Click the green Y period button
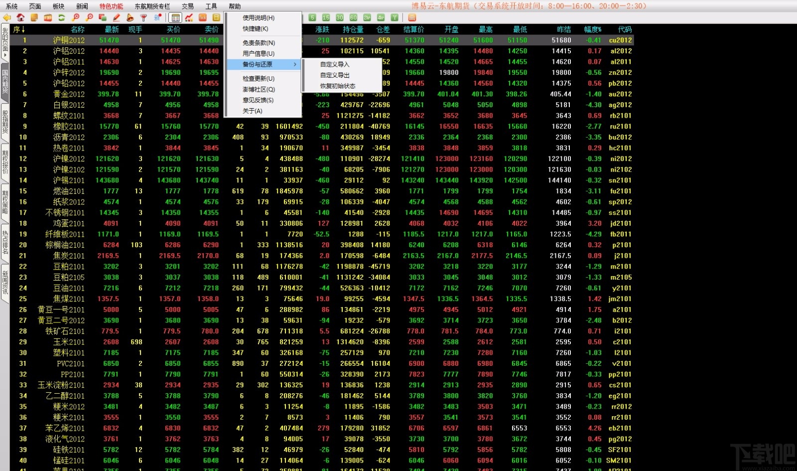The height and width of the screenshot is (471, 797). [395, 17]
